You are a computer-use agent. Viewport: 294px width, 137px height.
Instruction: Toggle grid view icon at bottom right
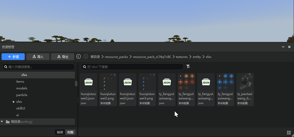pos(289,133)
